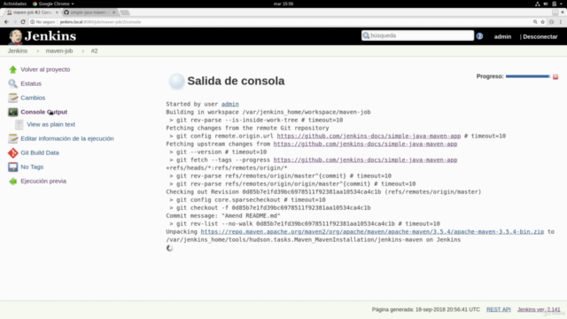Click the build status ball icon beside Salida de consola
567x319 pixels.
coord(176,81)
